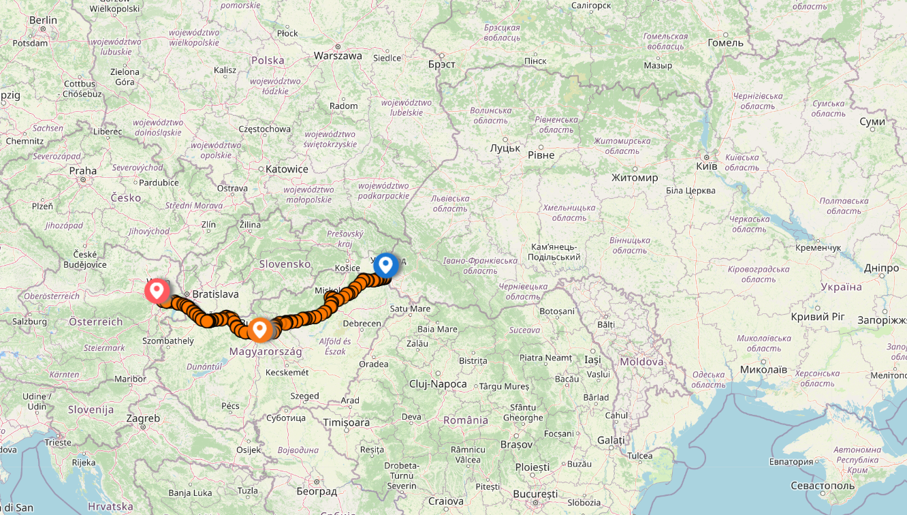Choose the Bratislava city label
Image resolution: width=907 pixels, height=515 pixels.
pyautogui.click(x=215, y=294)
